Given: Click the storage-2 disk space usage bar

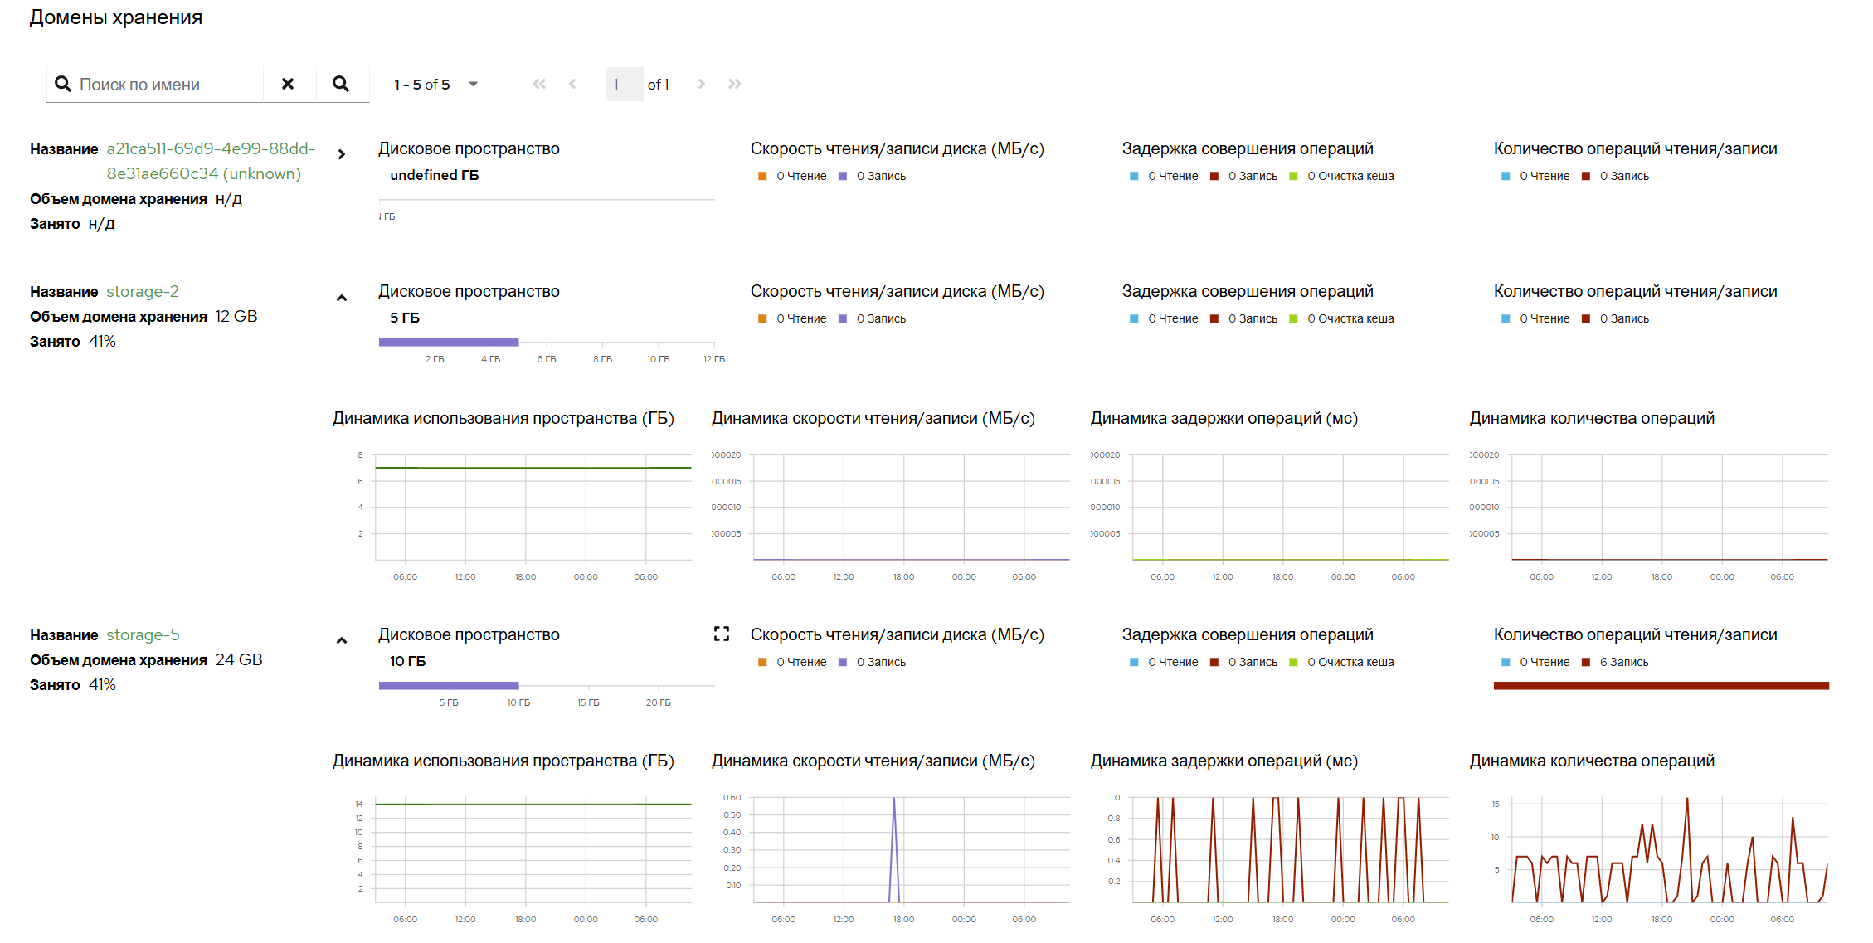Looking at the screenshot, I should (x=449, y=343).
